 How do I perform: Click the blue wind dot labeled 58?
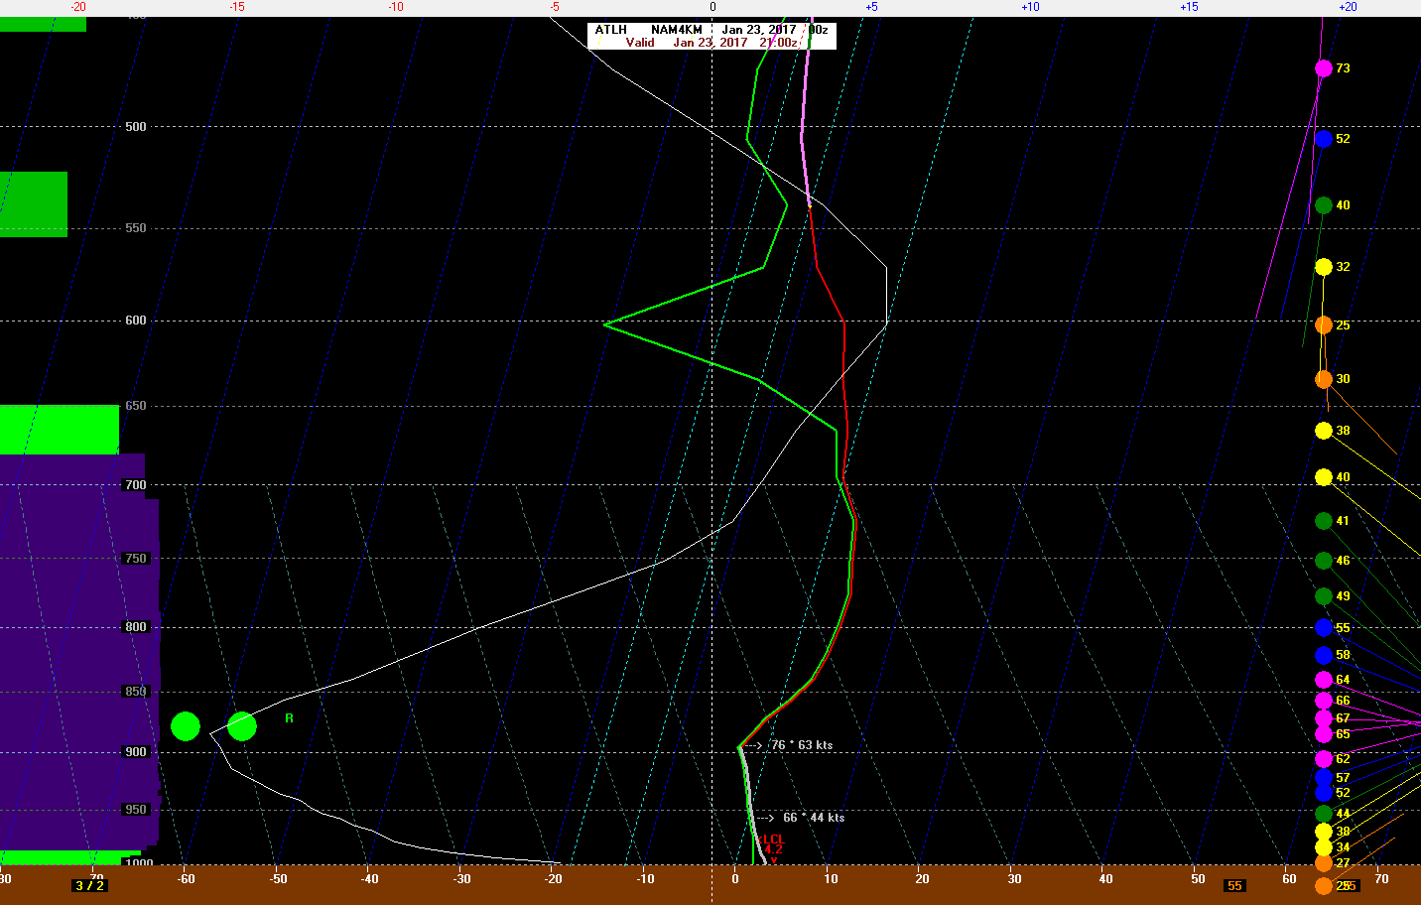[x=1323, y=655]
